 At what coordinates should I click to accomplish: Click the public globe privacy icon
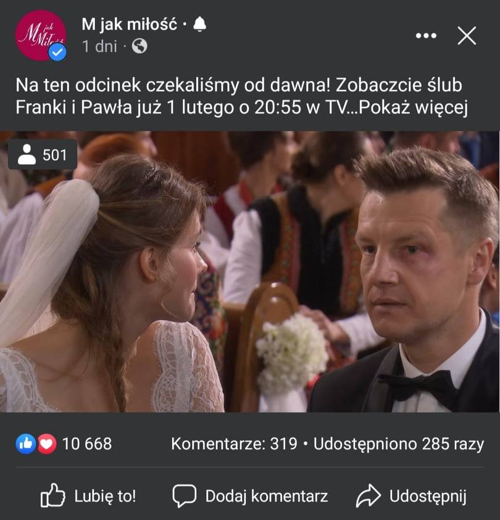[x=140, y=46]
